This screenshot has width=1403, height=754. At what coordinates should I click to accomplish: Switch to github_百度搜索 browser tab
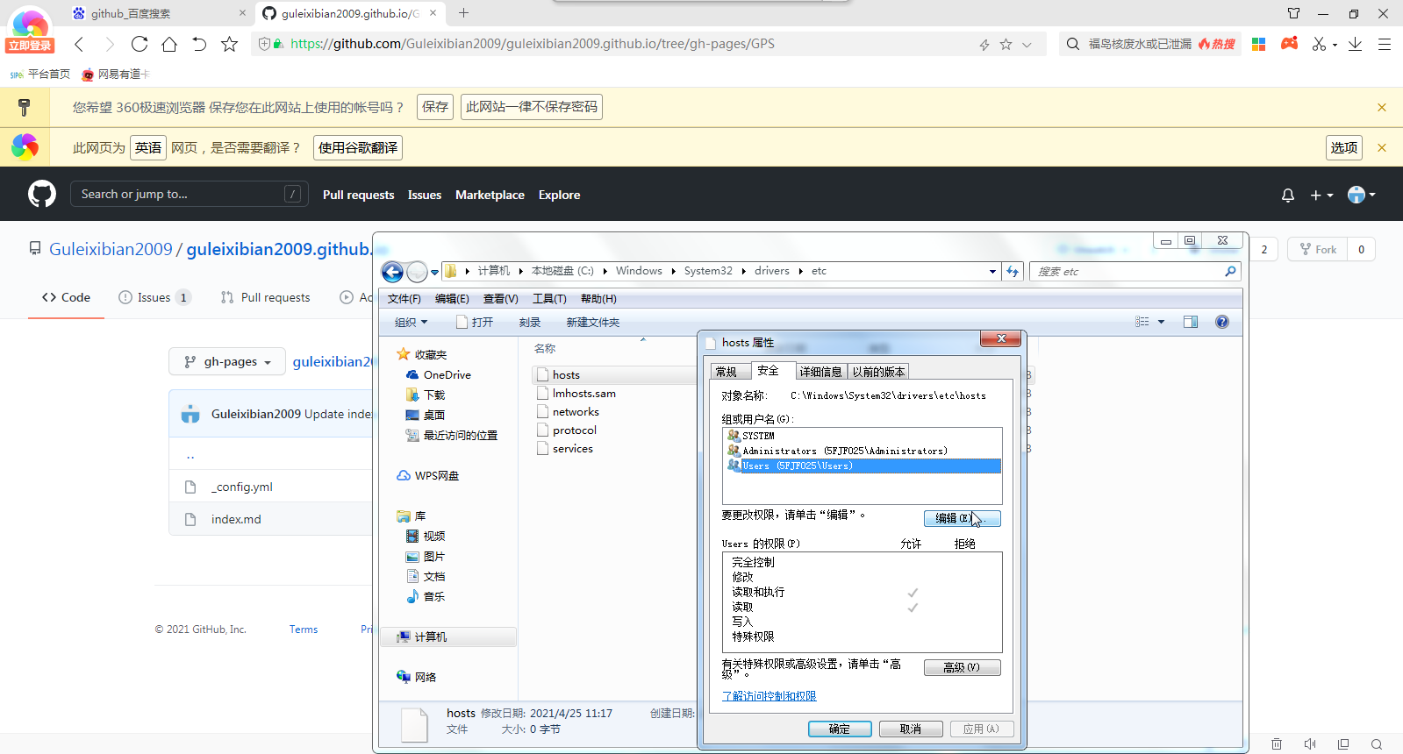point(158,13)
